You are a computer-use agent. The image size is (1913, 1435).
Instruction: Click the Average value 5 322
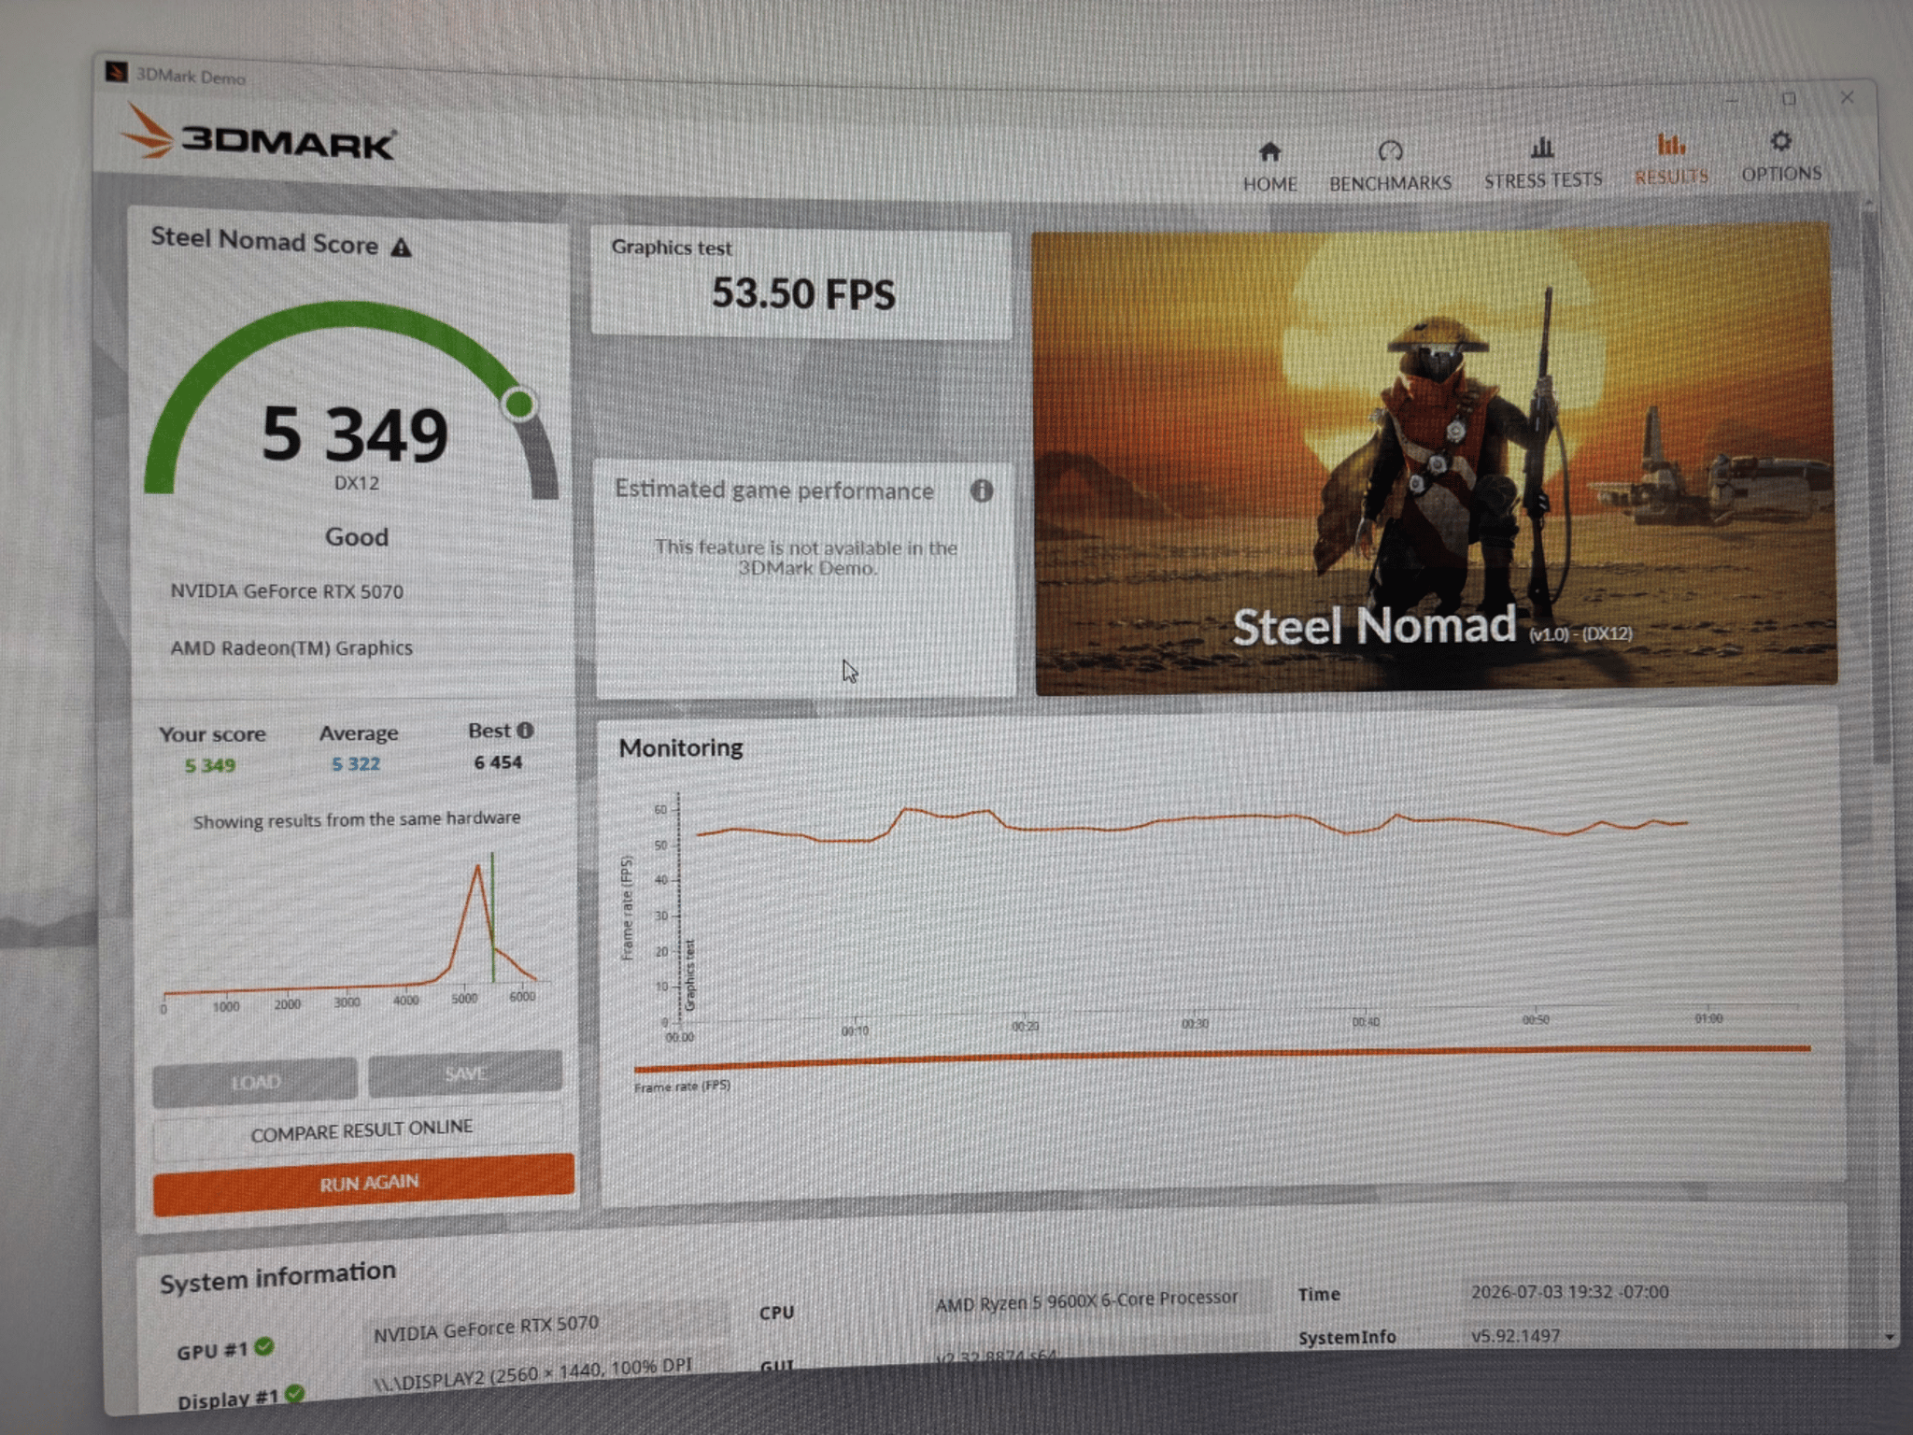(x=356, y=764)
